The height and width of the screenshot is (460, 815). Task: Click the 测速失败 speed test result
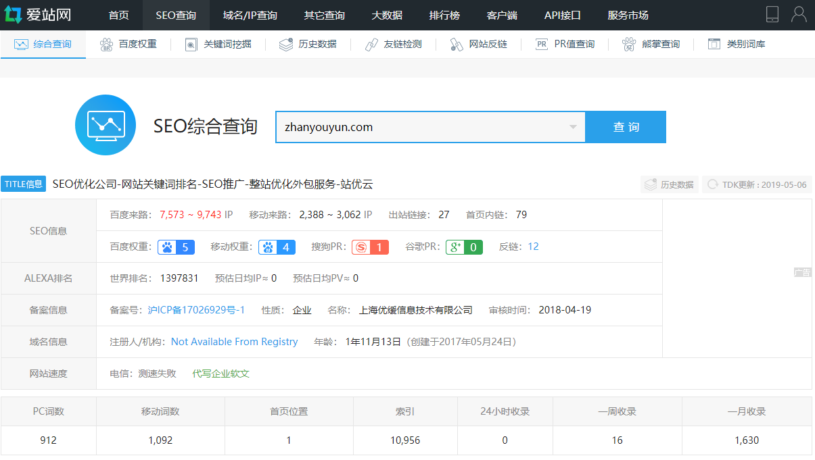[157, 374]
